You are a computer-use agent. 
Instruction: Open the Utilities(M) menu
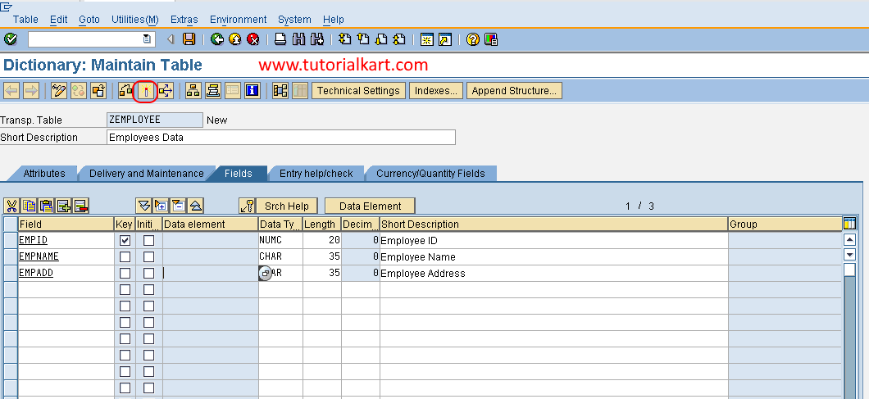click(135, 20)
